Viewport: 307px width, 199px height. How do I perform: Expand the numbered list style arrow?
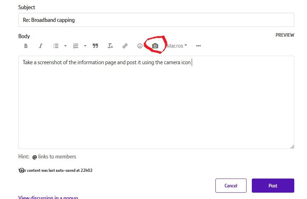tap(85, 46)
